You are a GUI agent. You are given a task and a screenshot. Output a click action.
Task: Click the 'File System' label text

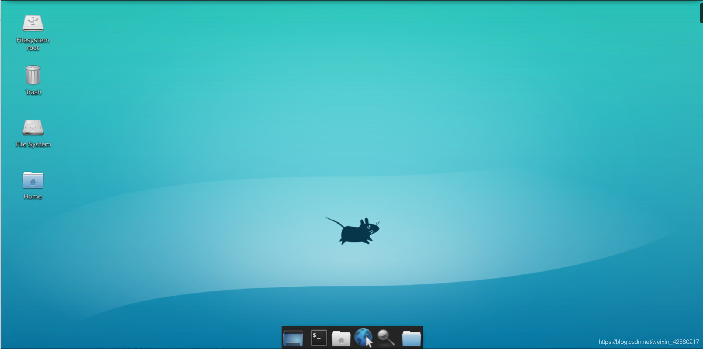point(33,145)
